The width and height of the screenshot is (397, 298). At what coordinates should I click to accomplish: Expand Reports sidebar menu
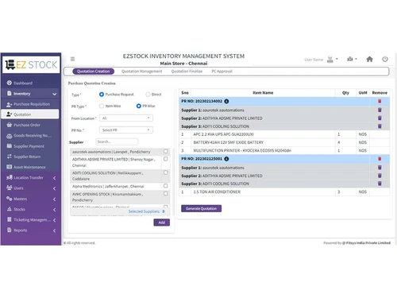coord(54,230)
